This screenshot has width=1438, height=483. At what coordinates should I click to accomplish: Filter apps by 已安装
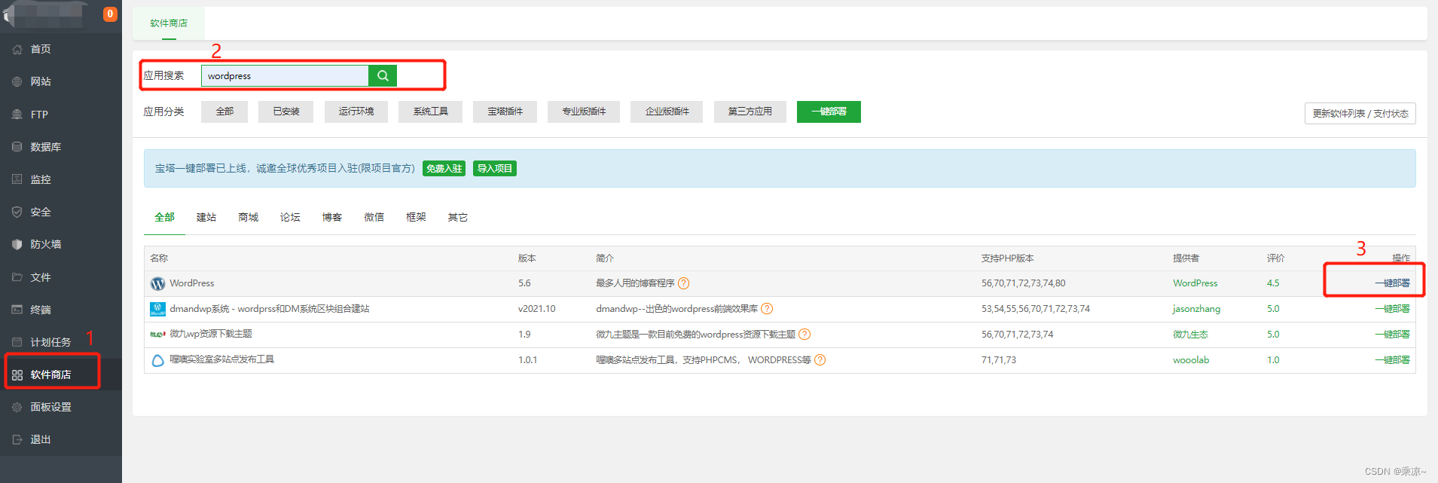[x=286, y=112]
